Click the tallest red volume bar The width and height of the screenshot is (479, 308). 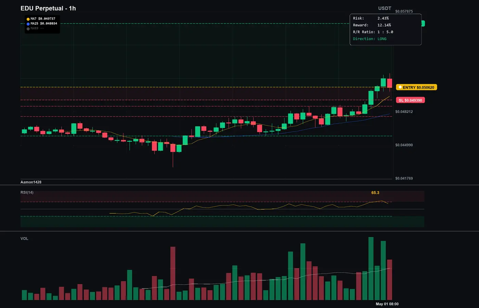click(173, 273)
